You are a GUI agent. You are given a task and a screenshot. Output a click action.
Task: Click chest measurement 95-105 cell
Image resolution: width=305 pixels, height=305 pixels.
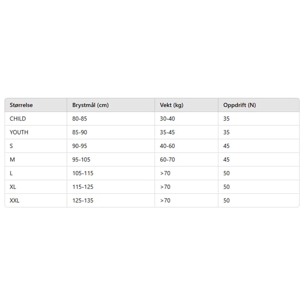pos(81,159)
